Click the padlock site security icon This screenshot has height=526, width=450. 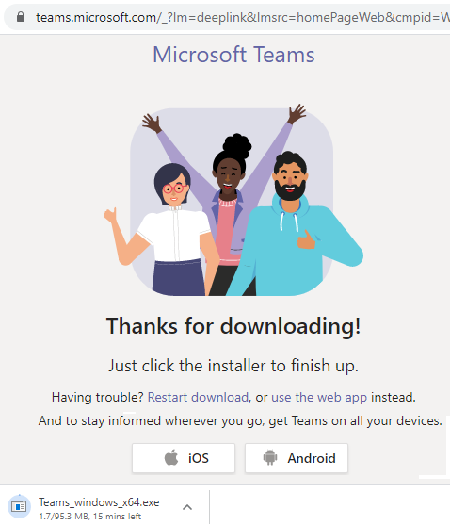click(x=21, y=17)
